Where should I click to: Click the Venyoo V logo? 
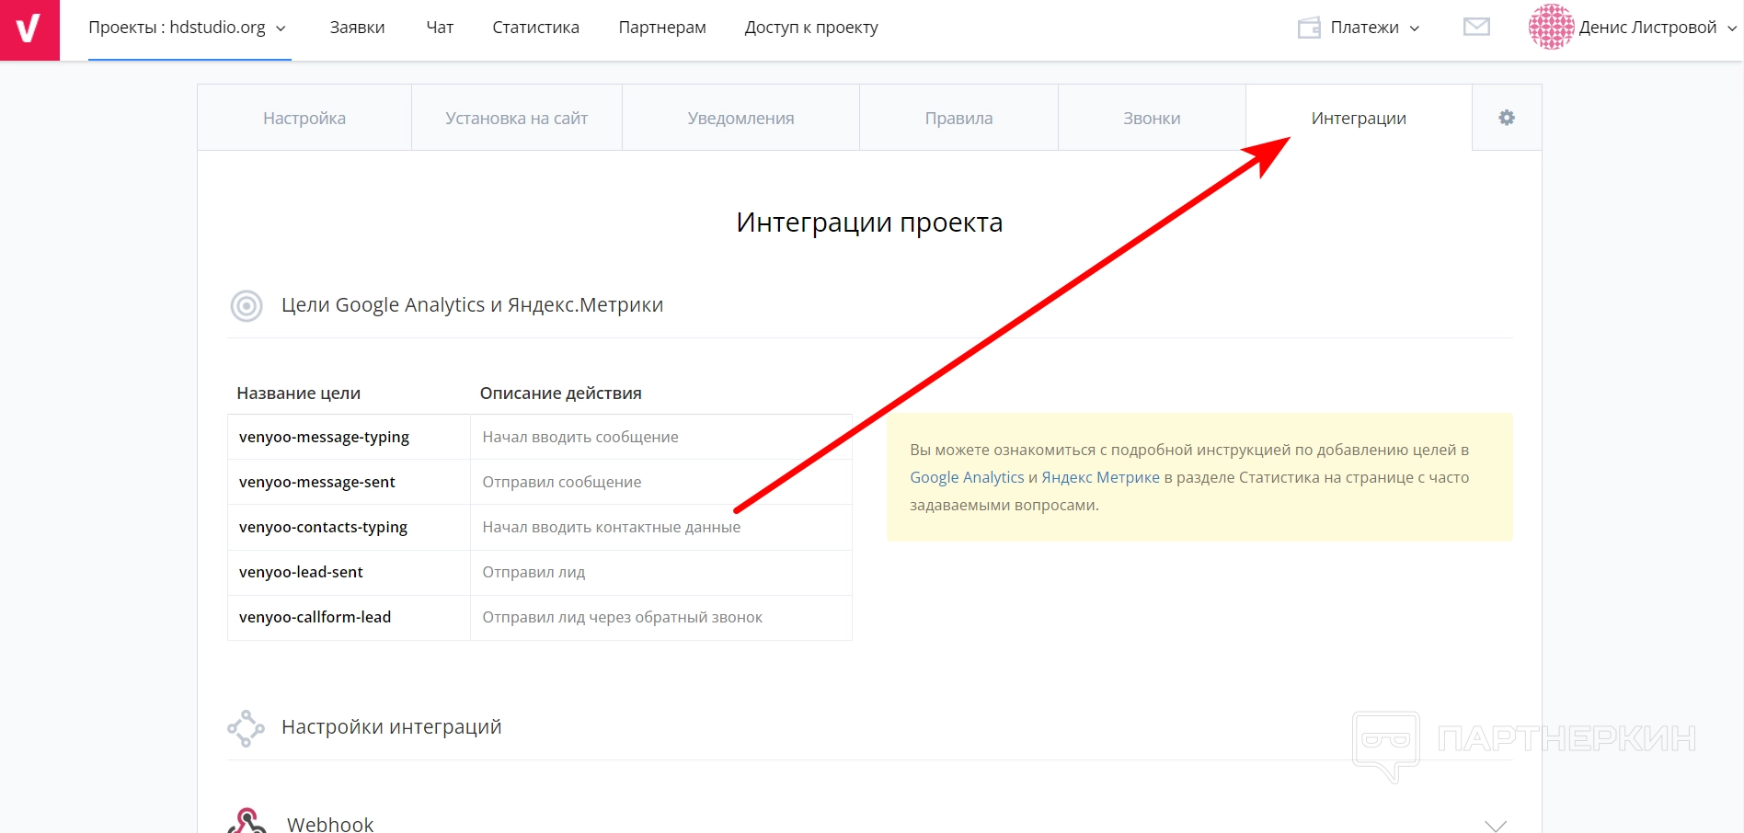point(29,29)
